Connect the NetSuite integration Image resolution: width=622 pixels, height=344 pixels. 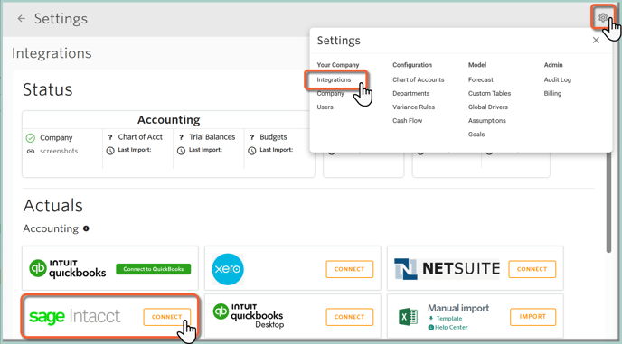click(x=532, y=269)
